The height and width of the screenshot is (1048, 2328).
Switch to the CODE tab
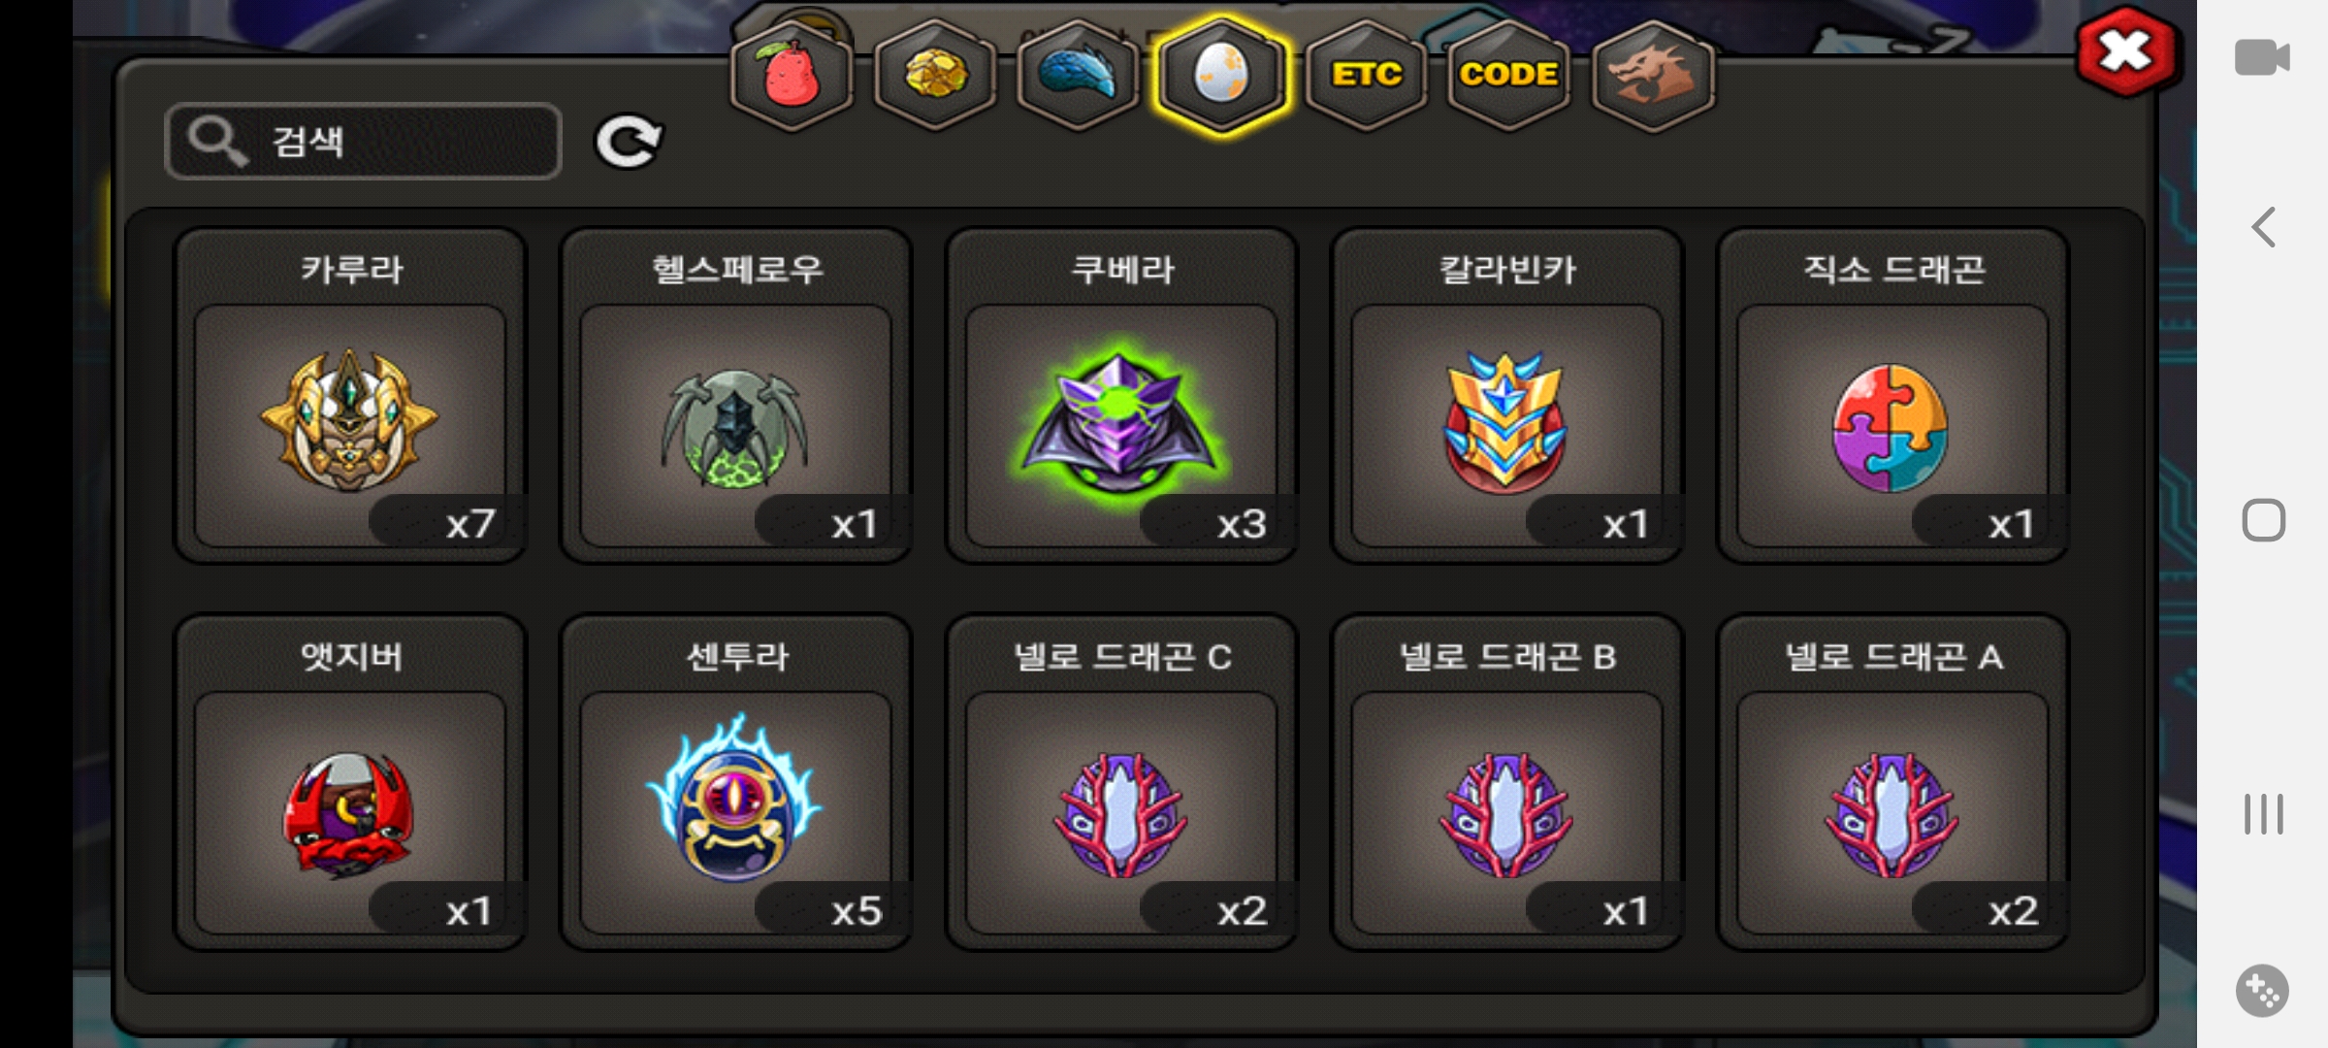[x=1508, y=76]
